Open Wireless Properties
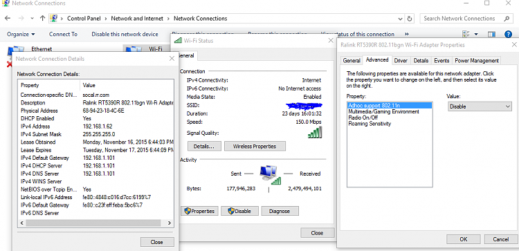Screen dimensions: 519x251 255,146
